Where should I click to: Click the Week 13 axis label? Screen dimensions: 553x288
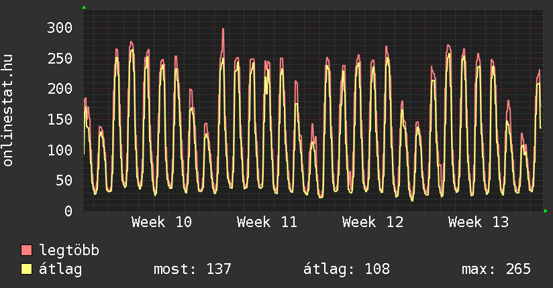click(x=478, y=222)
